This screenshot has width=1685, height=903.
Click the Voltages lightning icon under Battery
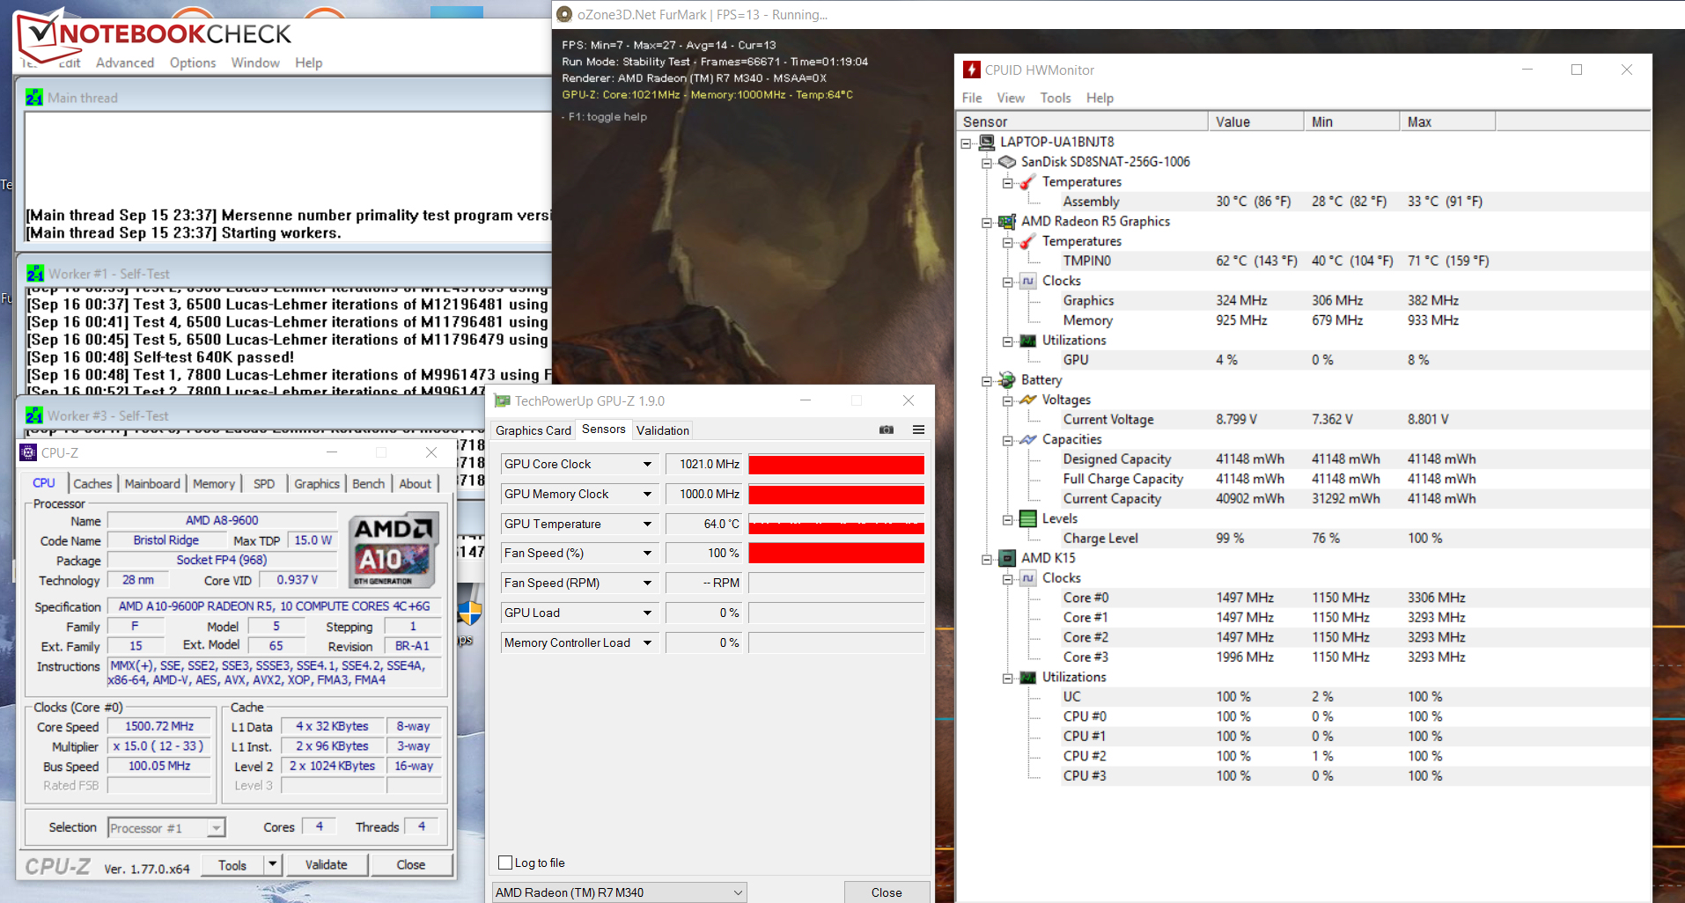coord(1027,400)
